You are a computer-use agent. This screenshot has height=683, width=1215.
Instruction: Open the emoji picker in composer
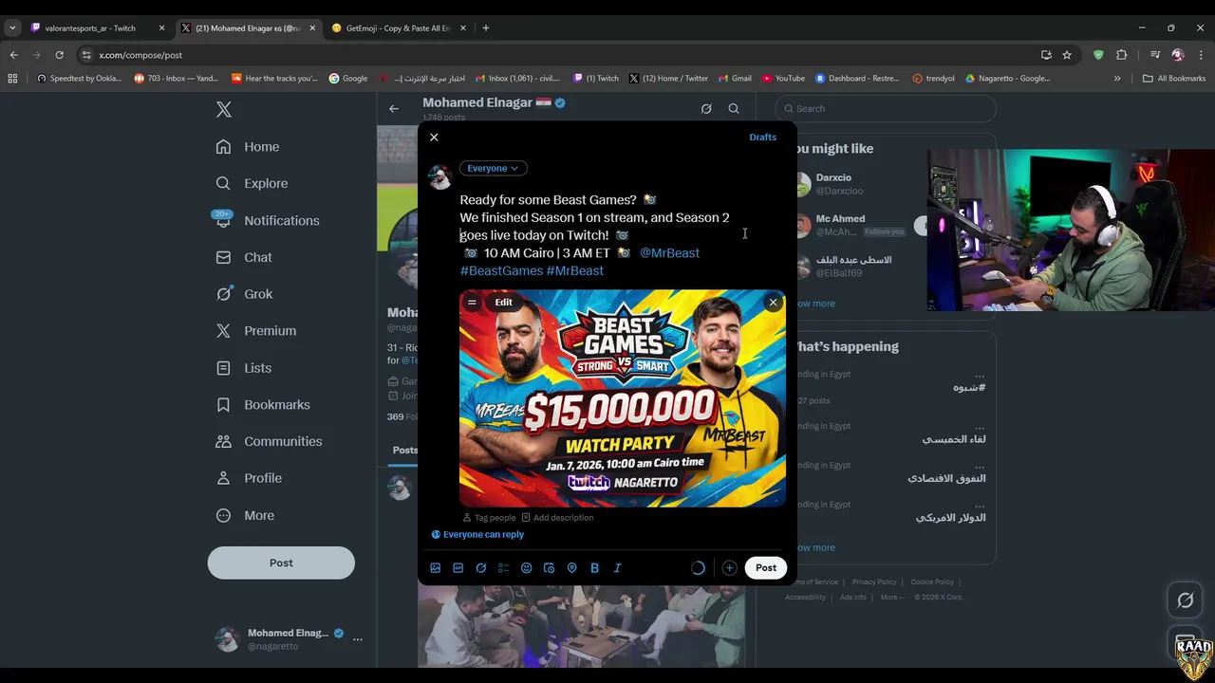pos(526,568)
